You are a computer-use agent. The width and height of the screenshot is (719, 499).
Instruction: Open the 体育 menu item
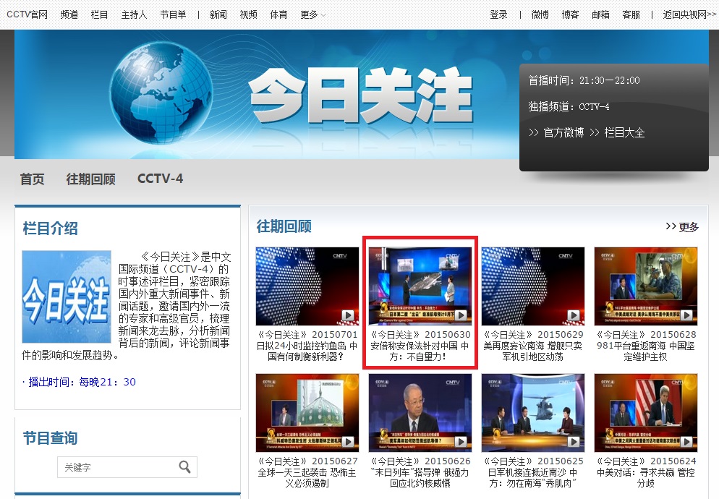(x=278, y=14)
